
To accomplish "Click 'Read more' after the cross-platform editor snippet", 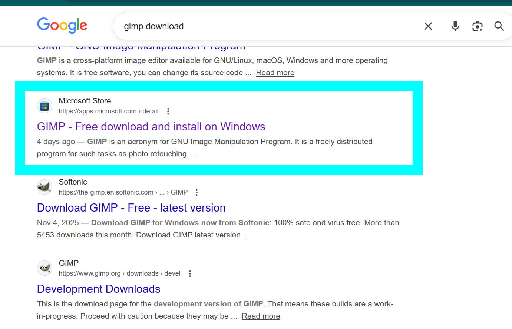I will pos(275,73).
